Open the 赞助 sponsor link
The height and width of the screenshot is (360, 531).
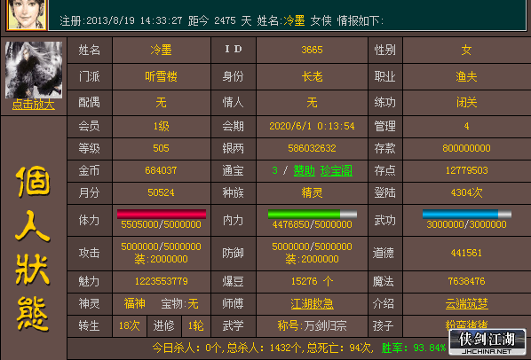[304, 171]
